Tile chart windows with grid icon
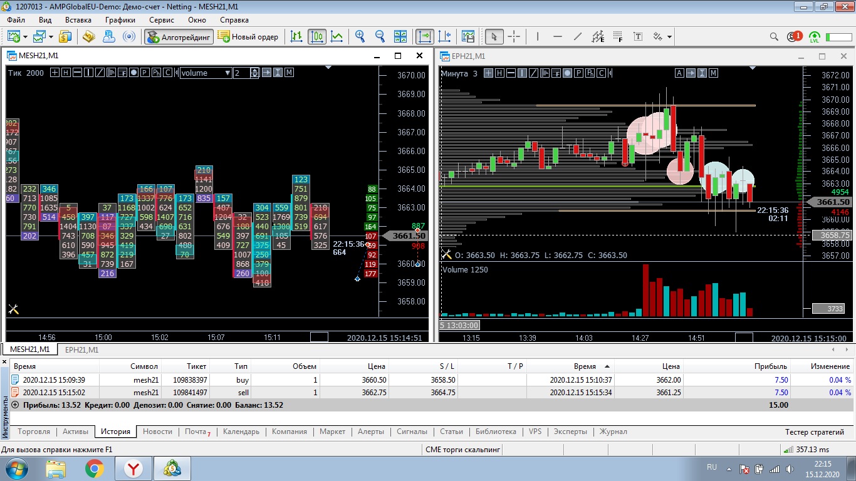Screen dimensions: 856x481 (x=400, y=36)
